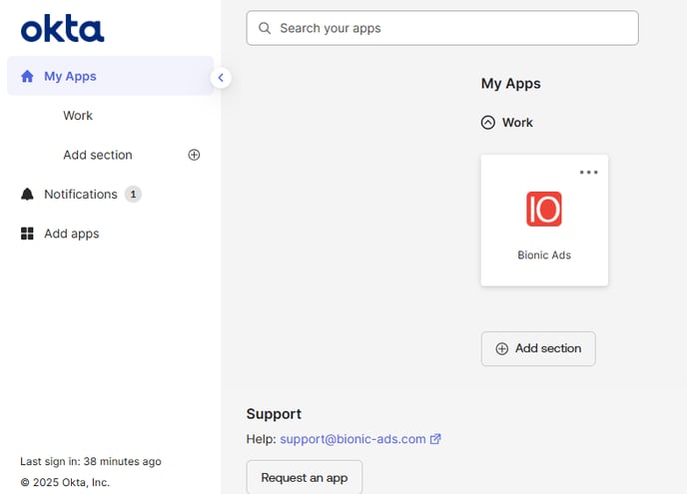
Task: Click the Notifications bell icon
Action: coord(27,194)
